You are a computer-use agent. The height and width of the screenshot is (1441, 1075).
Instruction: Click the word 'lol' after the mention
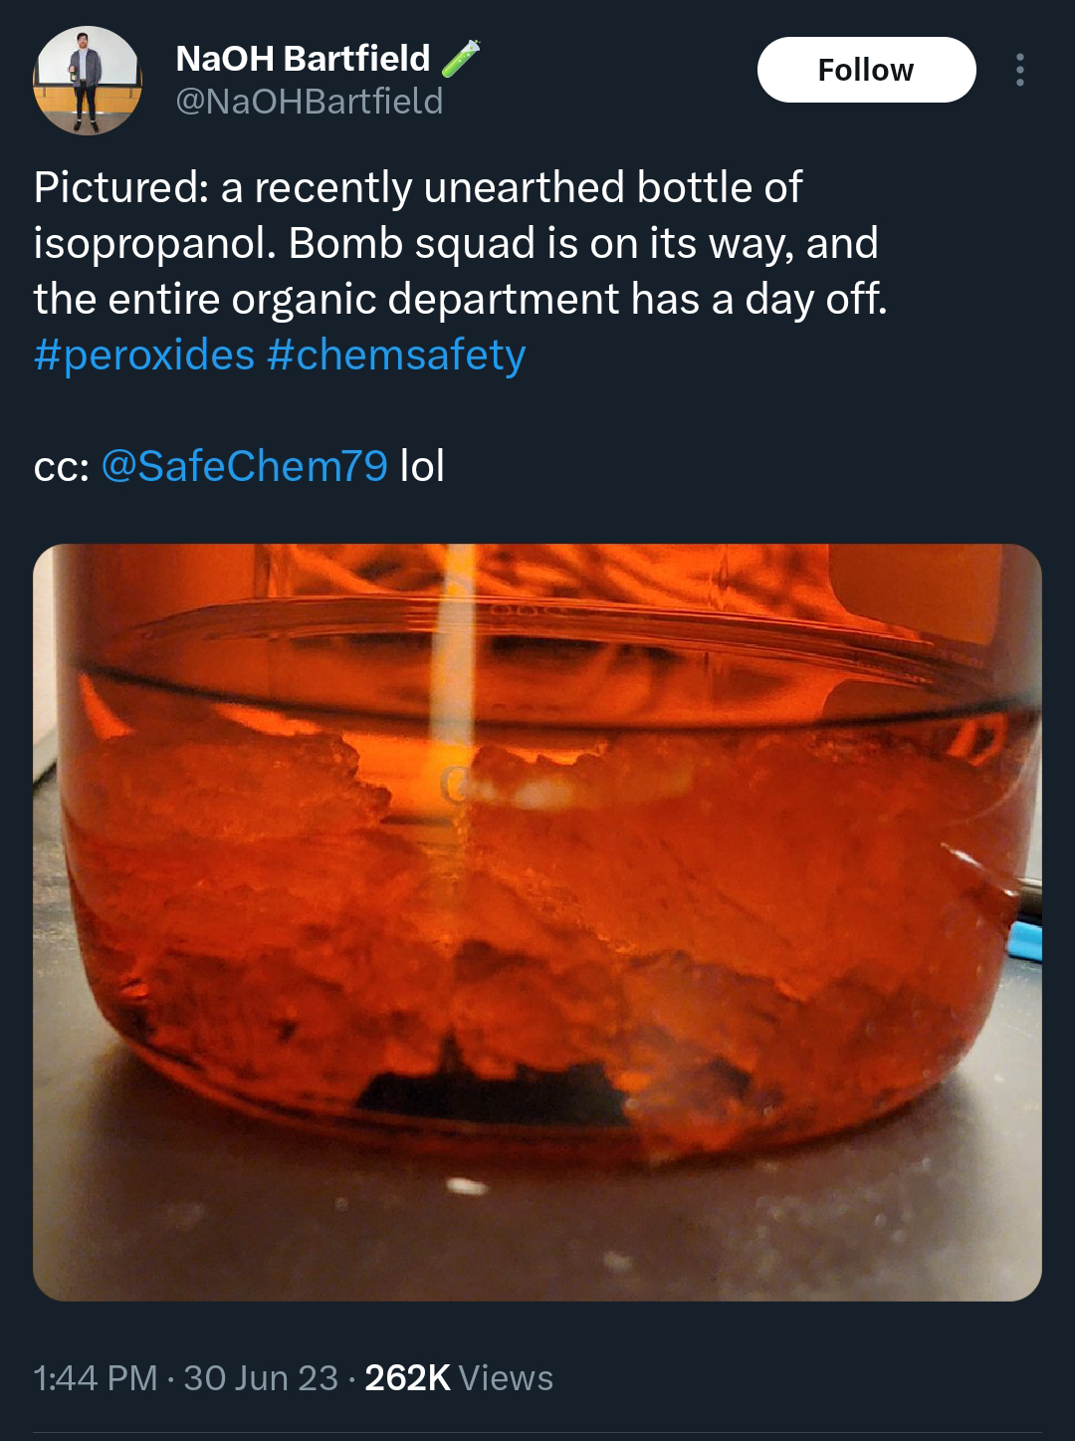(422, 466)
